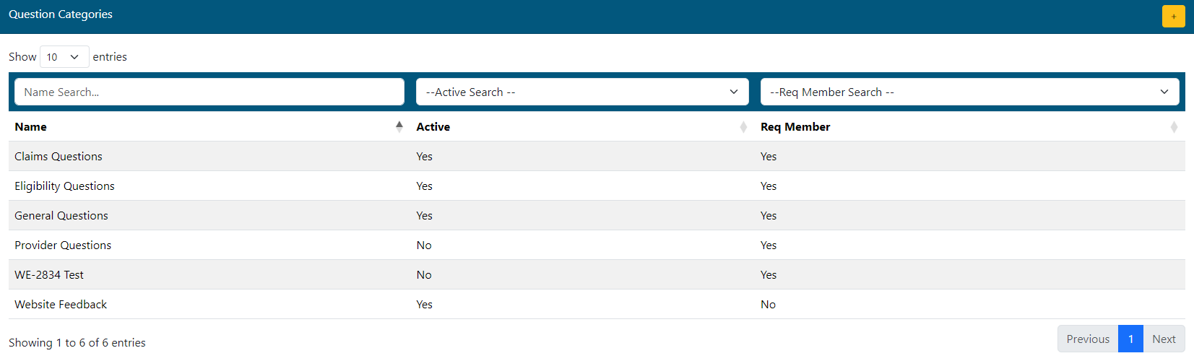
Task: Select the Eligibility Questions row
Action: click(64, 186)
